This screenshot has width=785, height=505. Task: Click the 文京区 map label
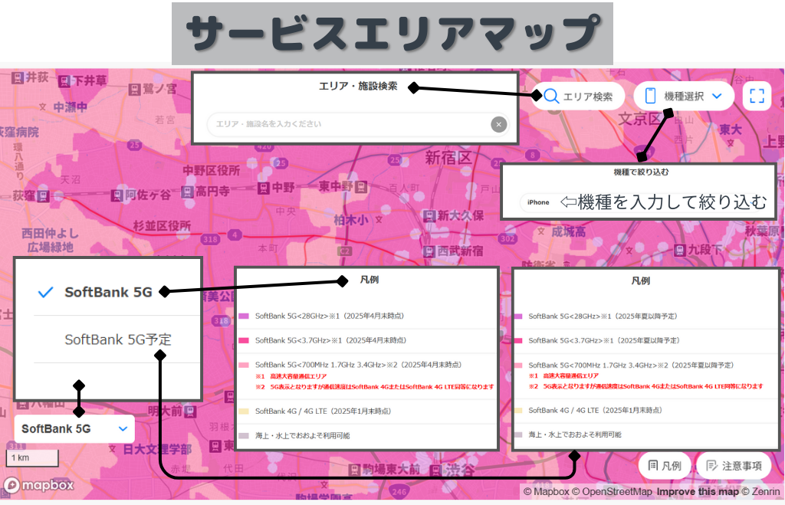pos(640,119)
